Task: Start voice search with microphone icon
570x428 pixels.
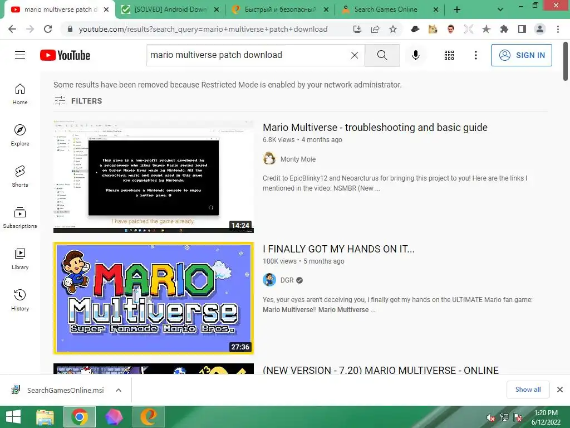Action: pyautogui.click(x=415, y=55)
